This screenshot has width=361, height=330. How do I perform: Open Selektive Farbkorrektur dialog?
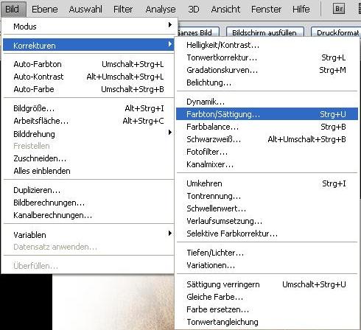coord(267,234)
